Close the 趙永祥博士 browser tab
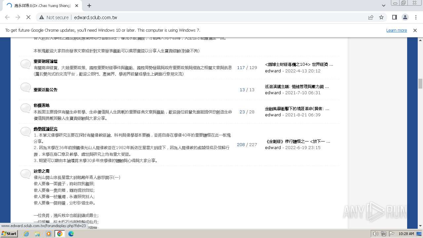The image size is (423, 238). coord(77,6)
